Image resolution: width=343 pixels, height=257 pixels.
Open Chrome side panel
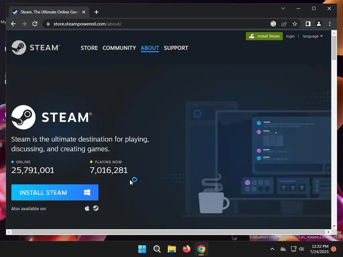pos(308,24)
